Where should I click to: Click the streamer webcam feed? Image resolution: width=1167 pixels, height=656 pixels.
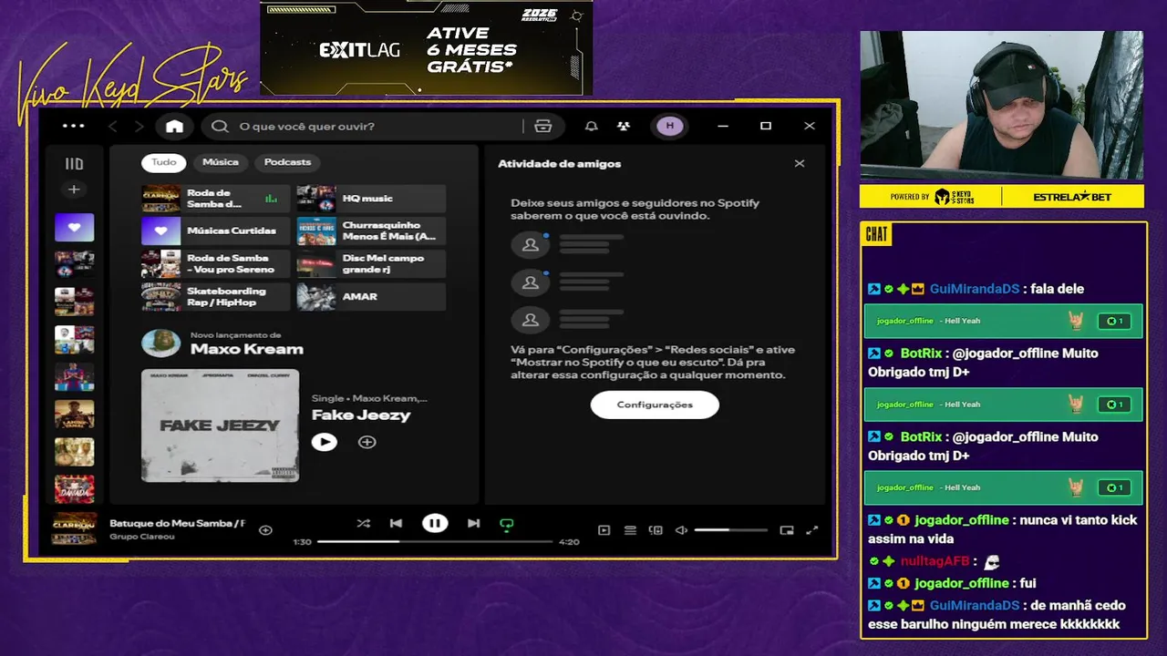tap(1001, 105)
